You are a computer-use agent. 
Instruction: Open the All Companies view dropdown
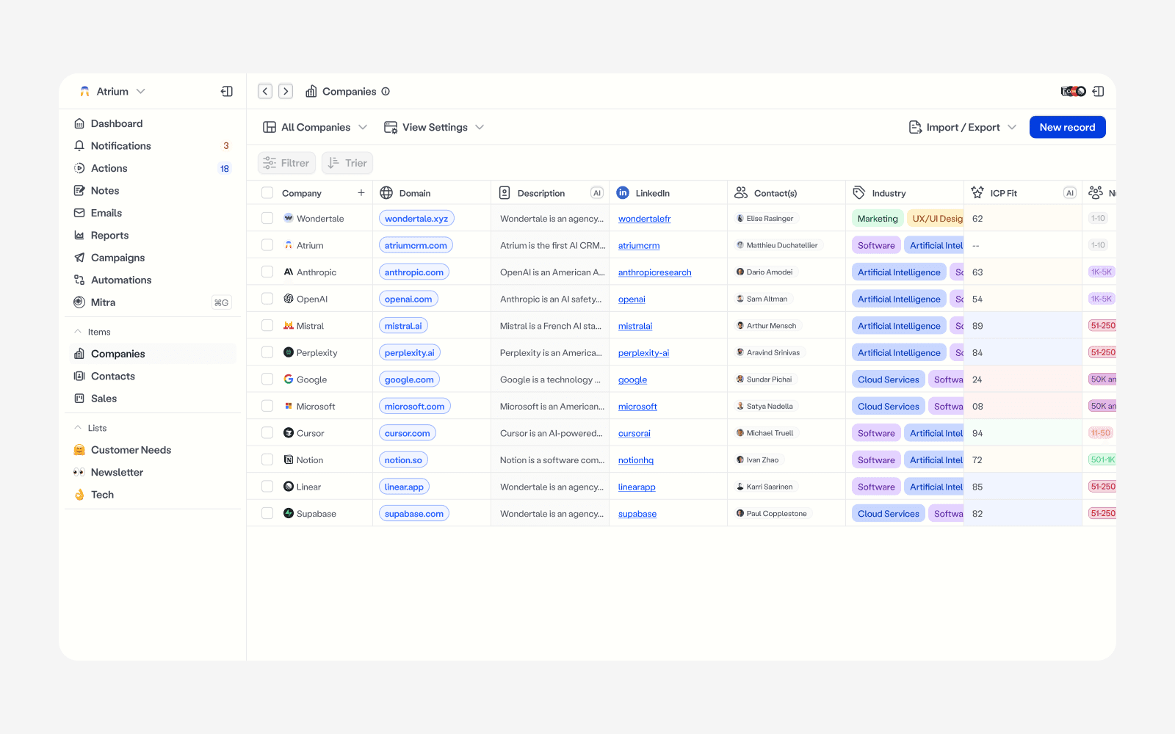(315, 128)
